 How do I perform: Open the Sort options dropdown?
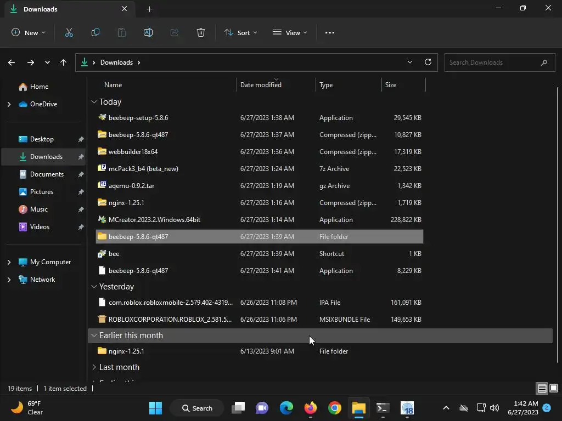pos(241,32)
